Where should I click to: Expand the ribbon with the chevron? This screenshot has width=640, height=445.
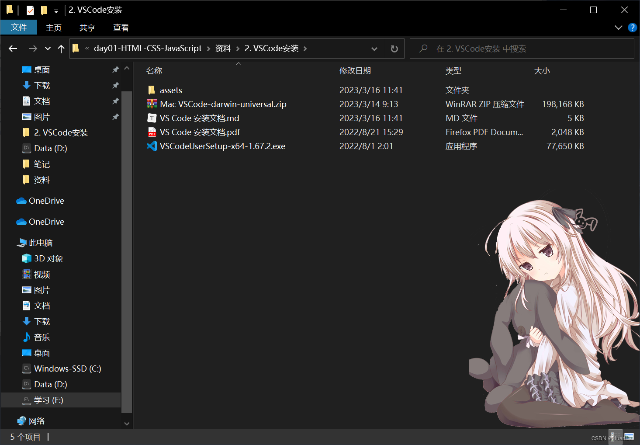(618, 28)
